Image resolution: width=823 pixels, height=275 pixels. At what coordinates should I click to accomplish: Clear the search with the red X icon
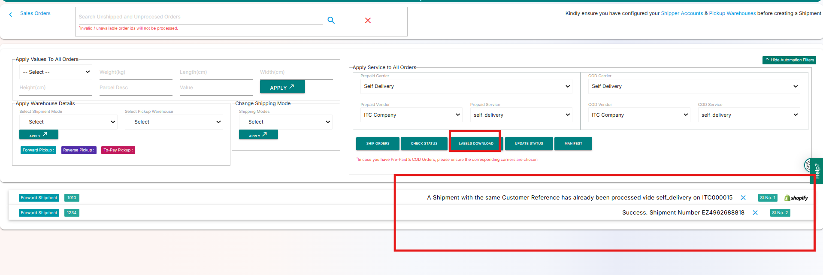368,20
